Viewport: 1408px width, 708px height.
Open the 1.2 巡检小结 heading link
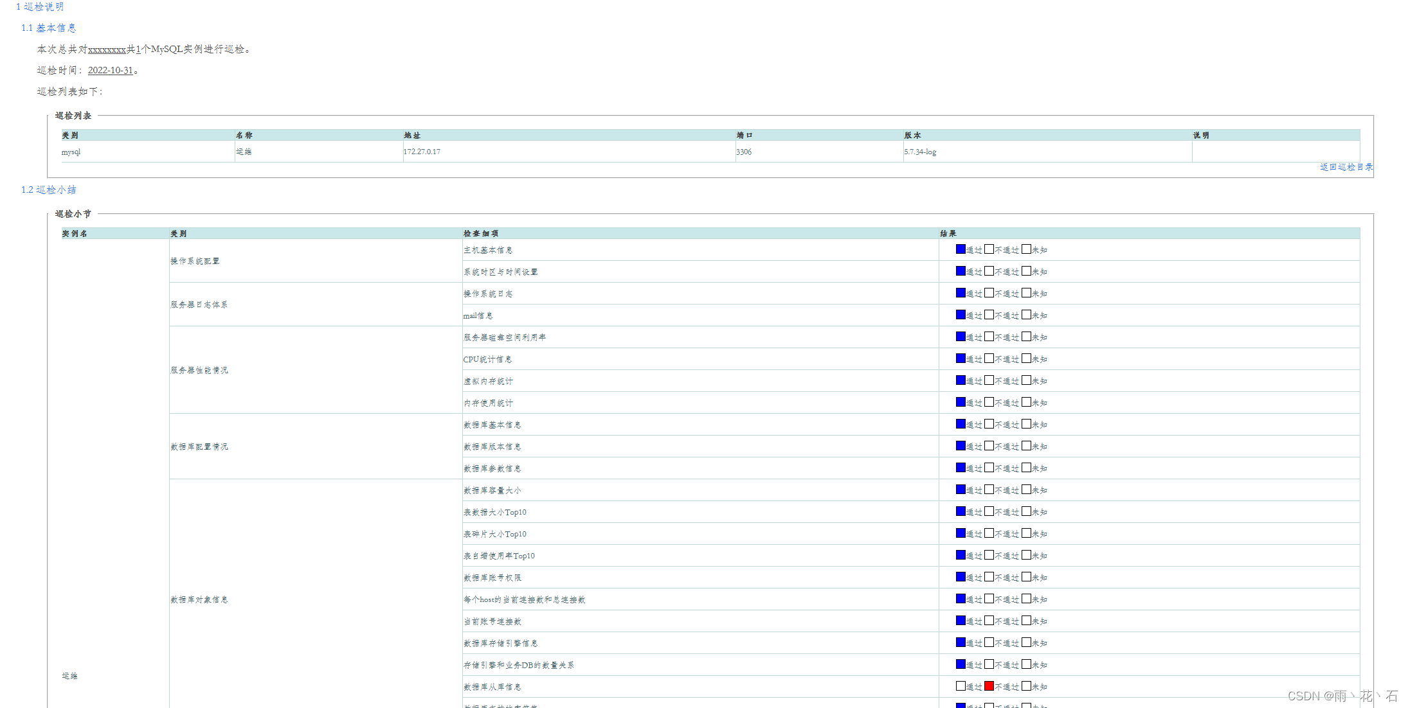coord(49,190)
